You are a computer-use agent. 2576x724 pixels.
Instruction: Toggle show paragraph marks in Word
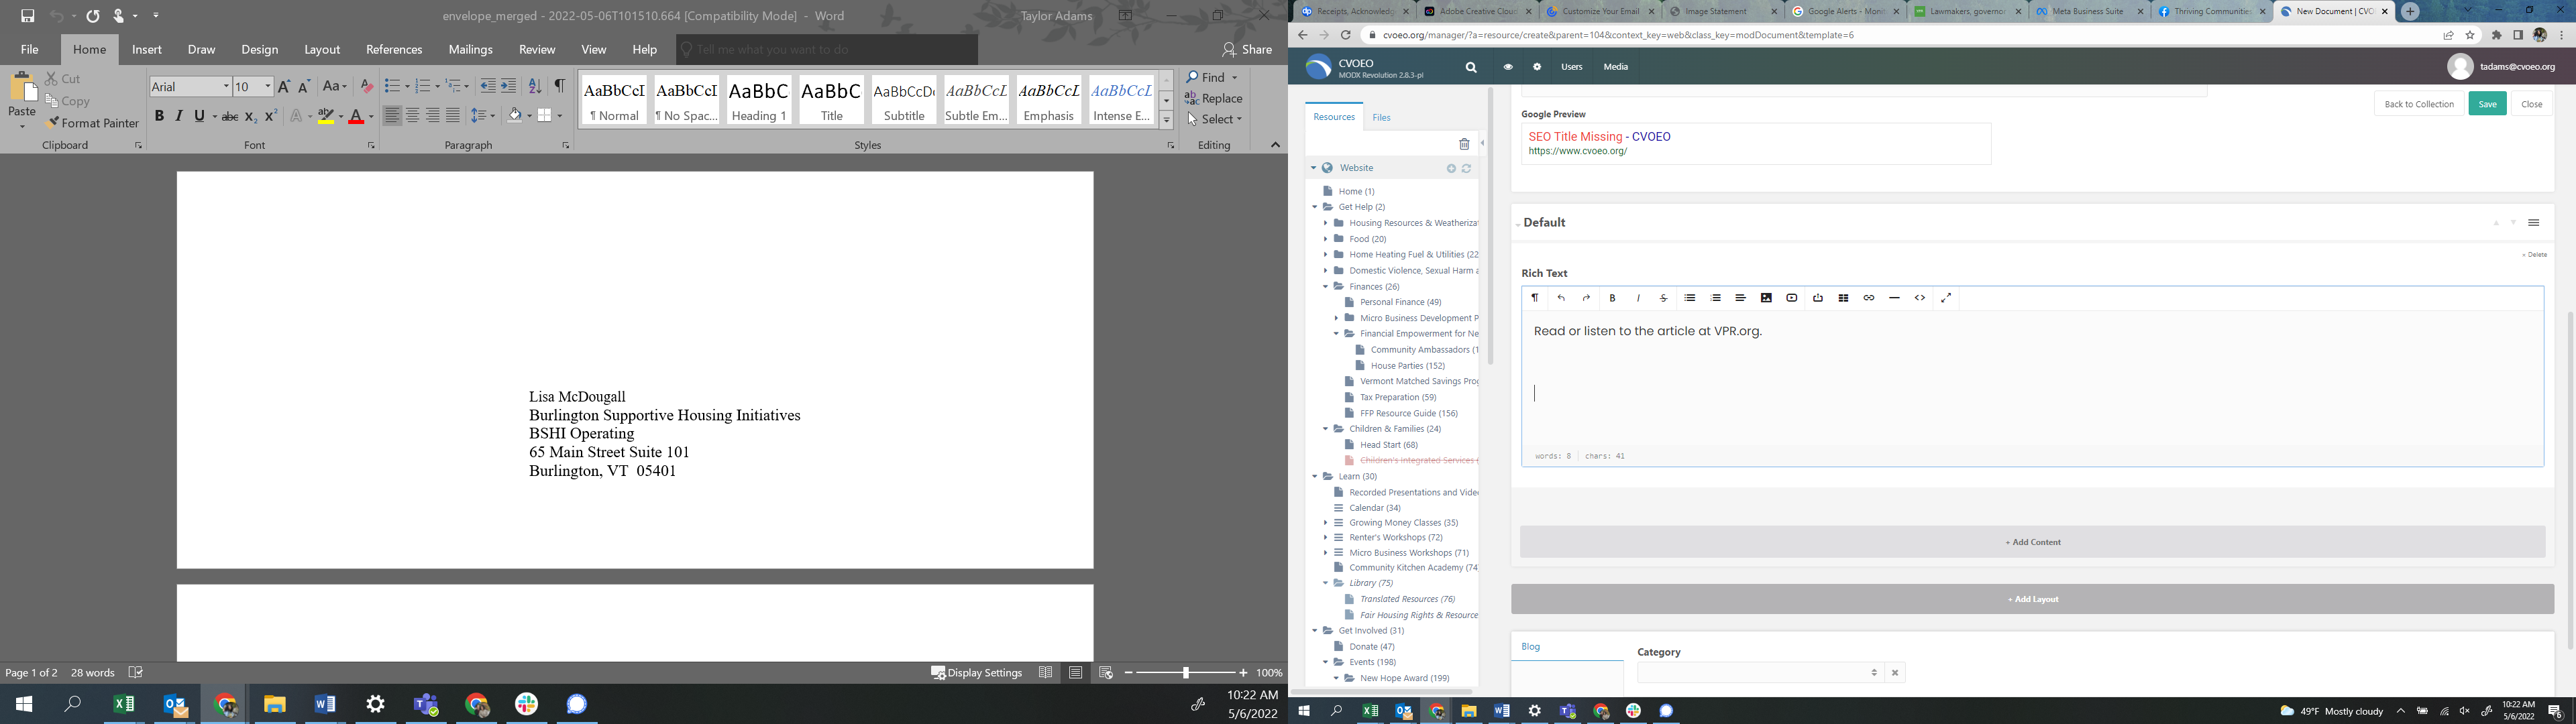pos(560,86)
